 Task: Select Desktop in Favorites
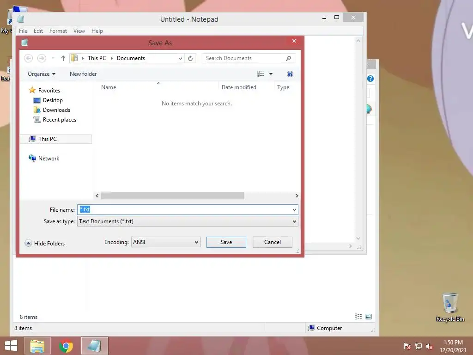(53, 100)
